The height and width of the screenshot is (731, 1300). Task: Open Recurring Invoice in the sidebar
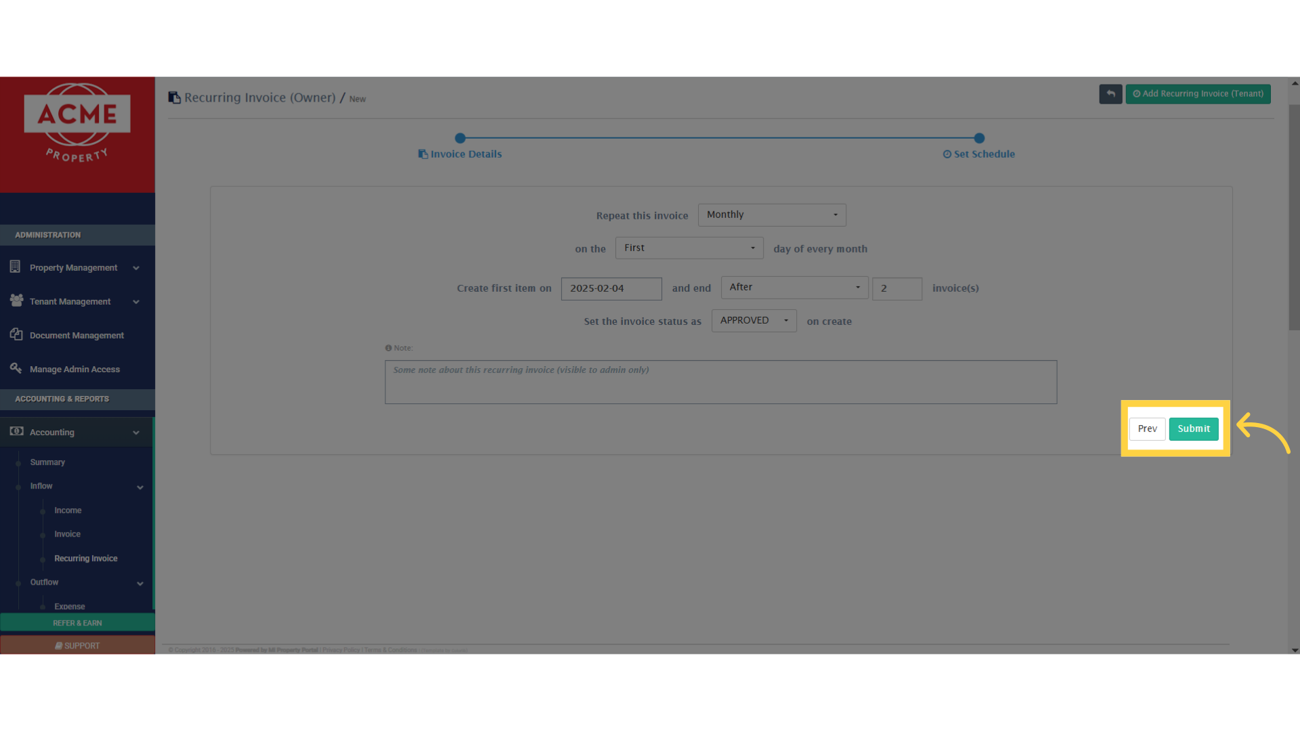pos(86,558)
